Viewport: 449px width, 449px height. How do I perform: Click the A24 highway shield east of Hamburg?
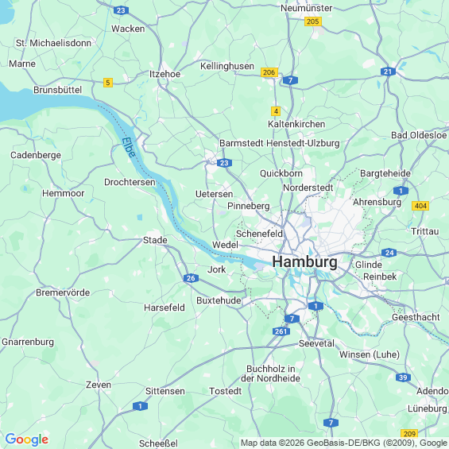pos(389,253)
